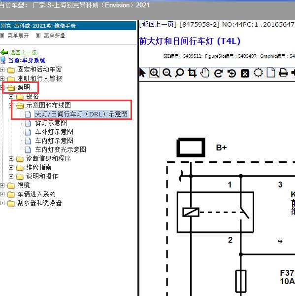Viewport: 295px width, 296px height.
Task: Click 菜单展开 to expand all menus
Action: (18, 36)
